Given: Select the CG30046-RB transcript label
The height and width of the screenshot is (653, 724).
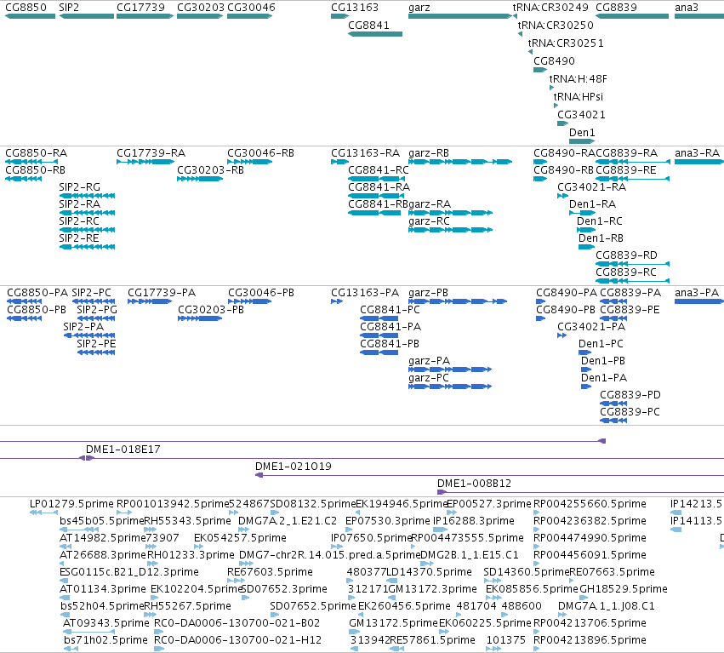Looking at the screenshot, I should (260, 153).
